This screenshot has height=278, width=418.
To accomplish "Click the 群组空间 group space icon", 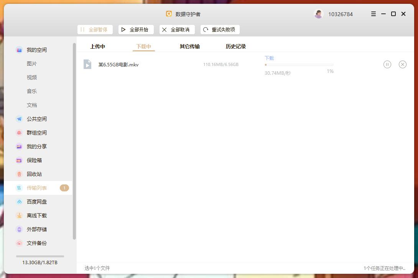I will point(19,132).
